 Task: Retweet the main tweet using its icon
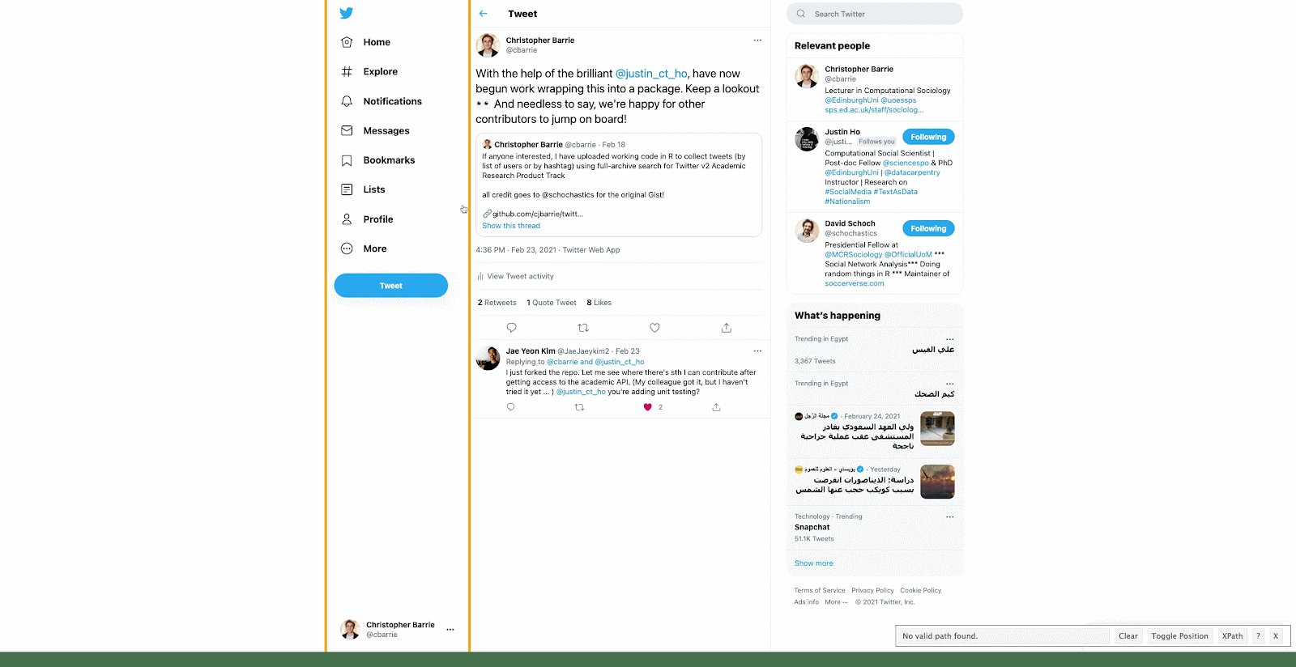583,328
